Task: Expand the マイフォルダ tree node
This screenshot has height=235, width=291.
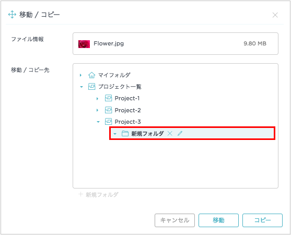Action: pos(80,75)
